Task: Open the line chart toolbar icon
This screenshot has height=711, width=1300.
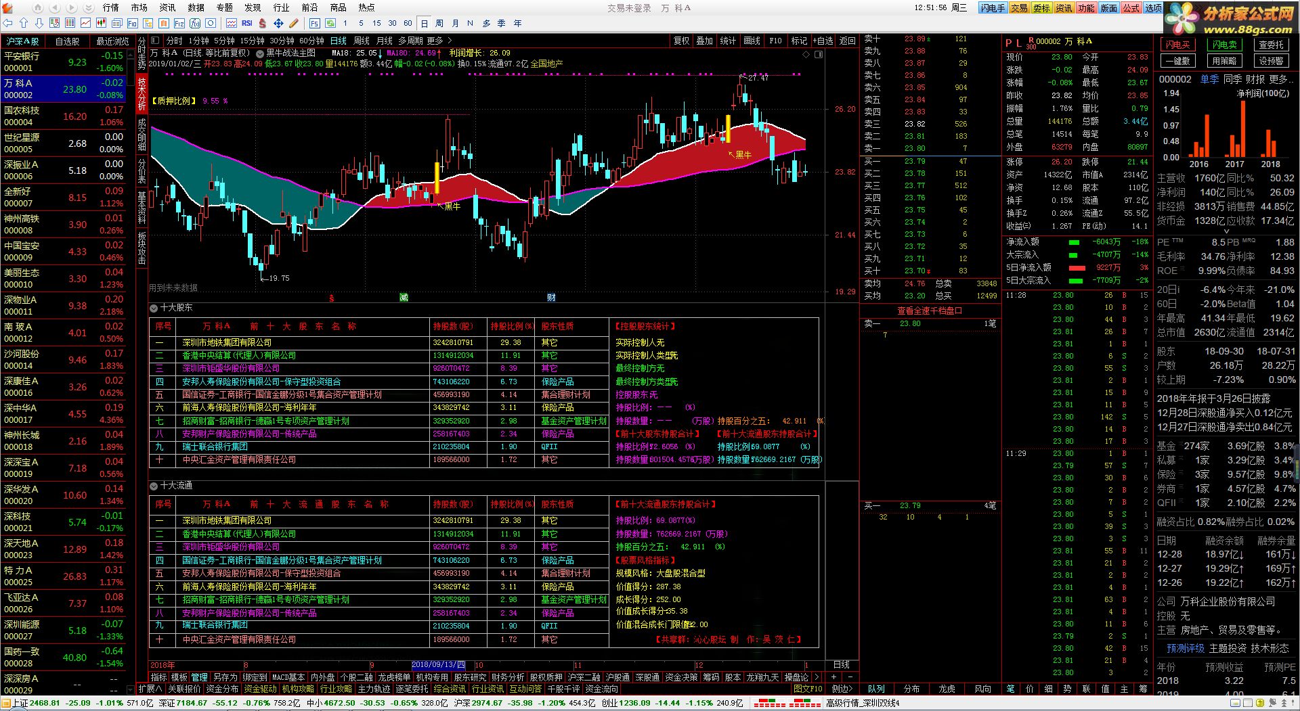Action: point(86,23)
